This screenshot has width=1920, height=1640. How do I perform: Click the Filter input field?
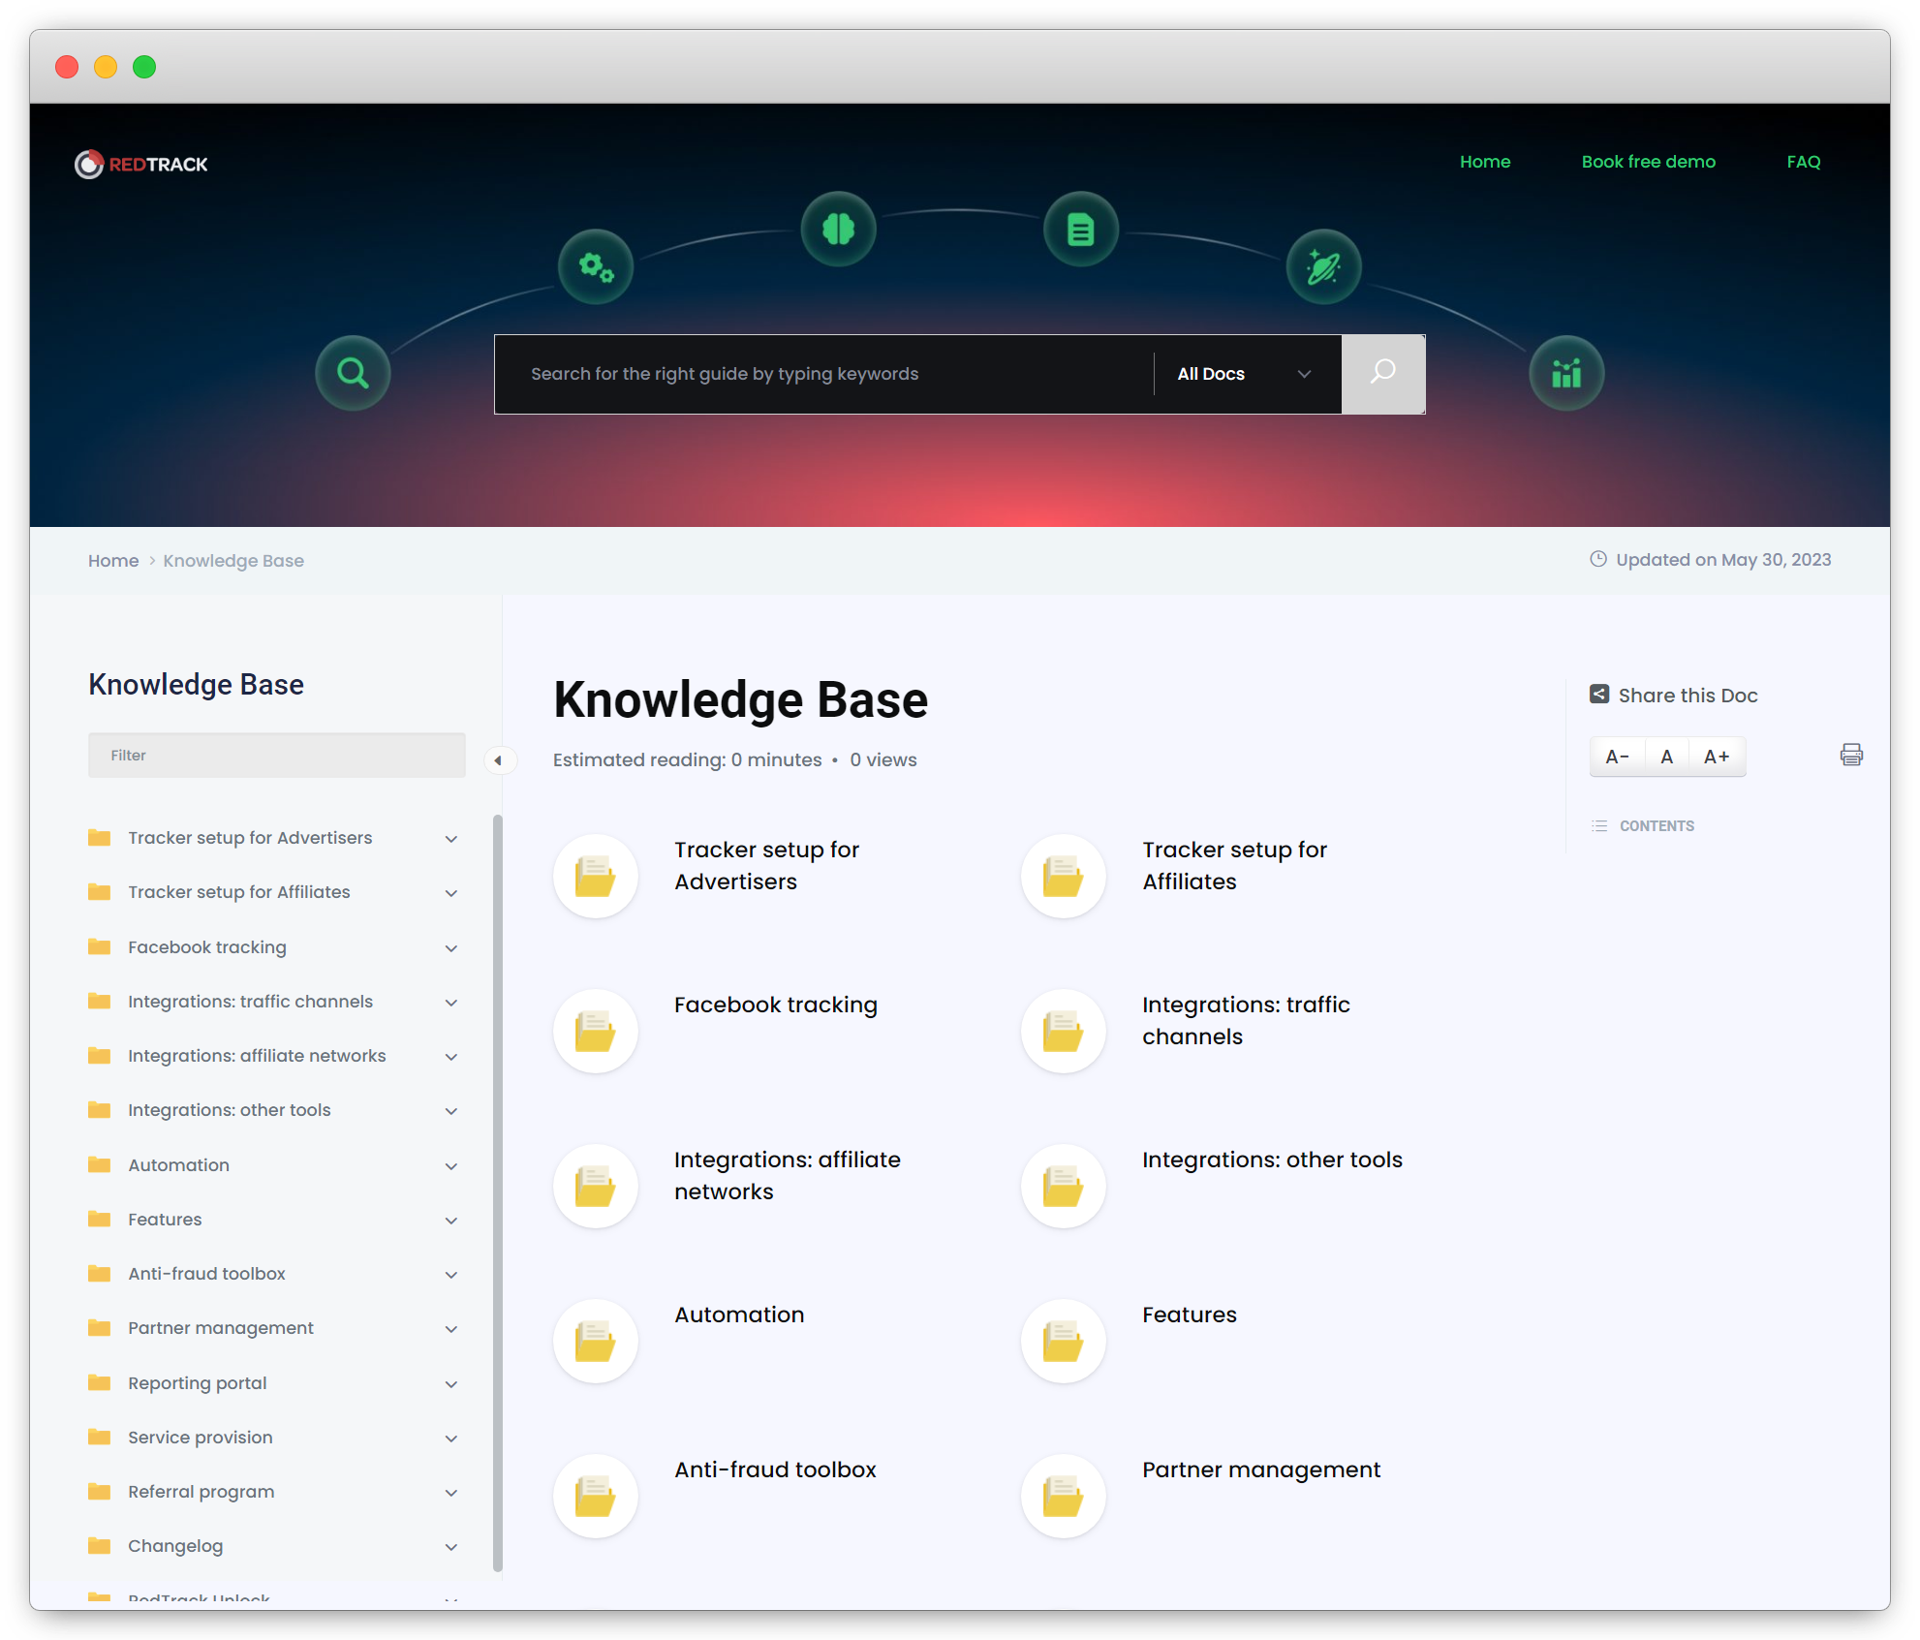277,755
